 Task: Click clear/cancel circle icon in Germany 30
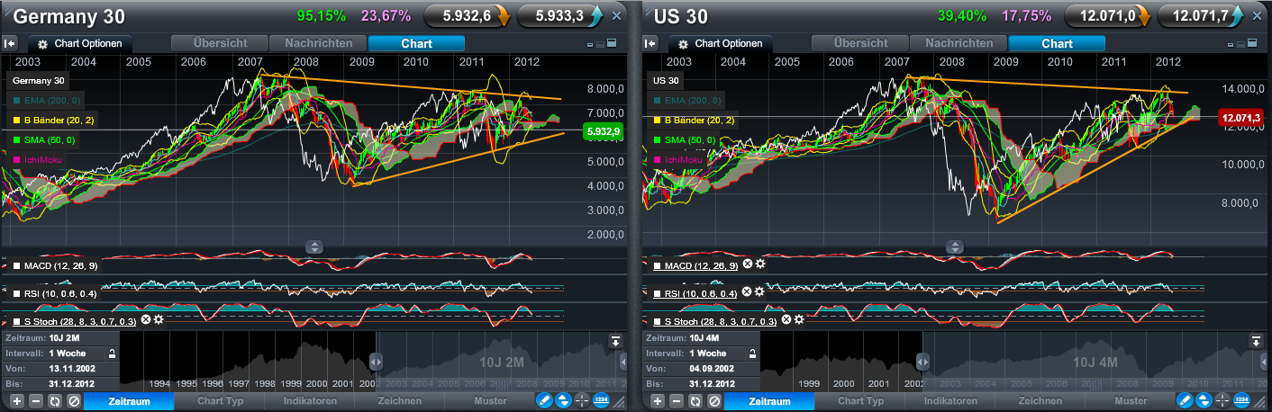pyautogui.click(x=74, y=401)
